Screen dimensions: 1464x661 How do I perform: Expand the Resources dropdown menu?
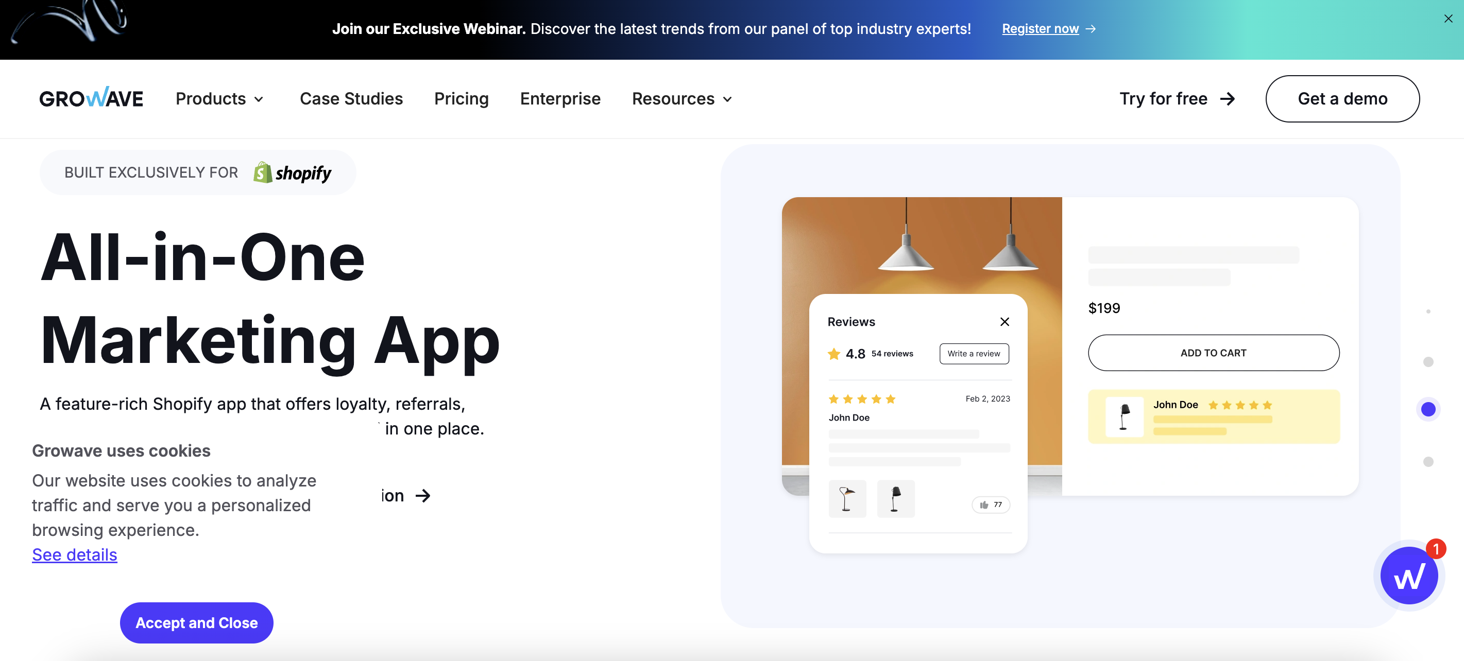coord(682,99)
